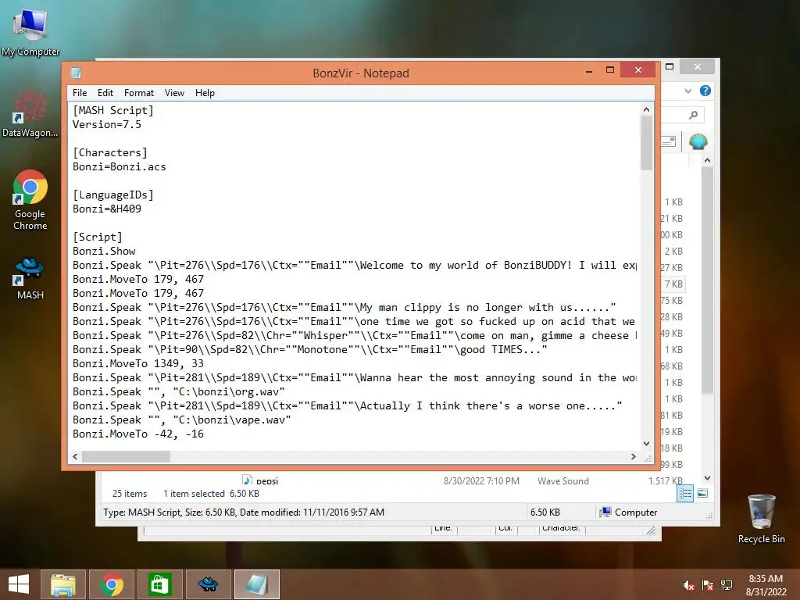Click the Notepad horizontal scrollbar thumb

tap(126, 456)
